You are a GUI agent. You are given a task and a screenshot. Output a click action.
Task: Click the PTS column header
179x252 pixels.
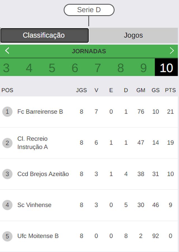pyautogui.click(x=170, y=90)
